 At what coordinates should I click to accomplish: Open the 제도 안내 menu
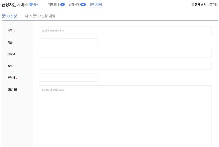coord(54,5)
